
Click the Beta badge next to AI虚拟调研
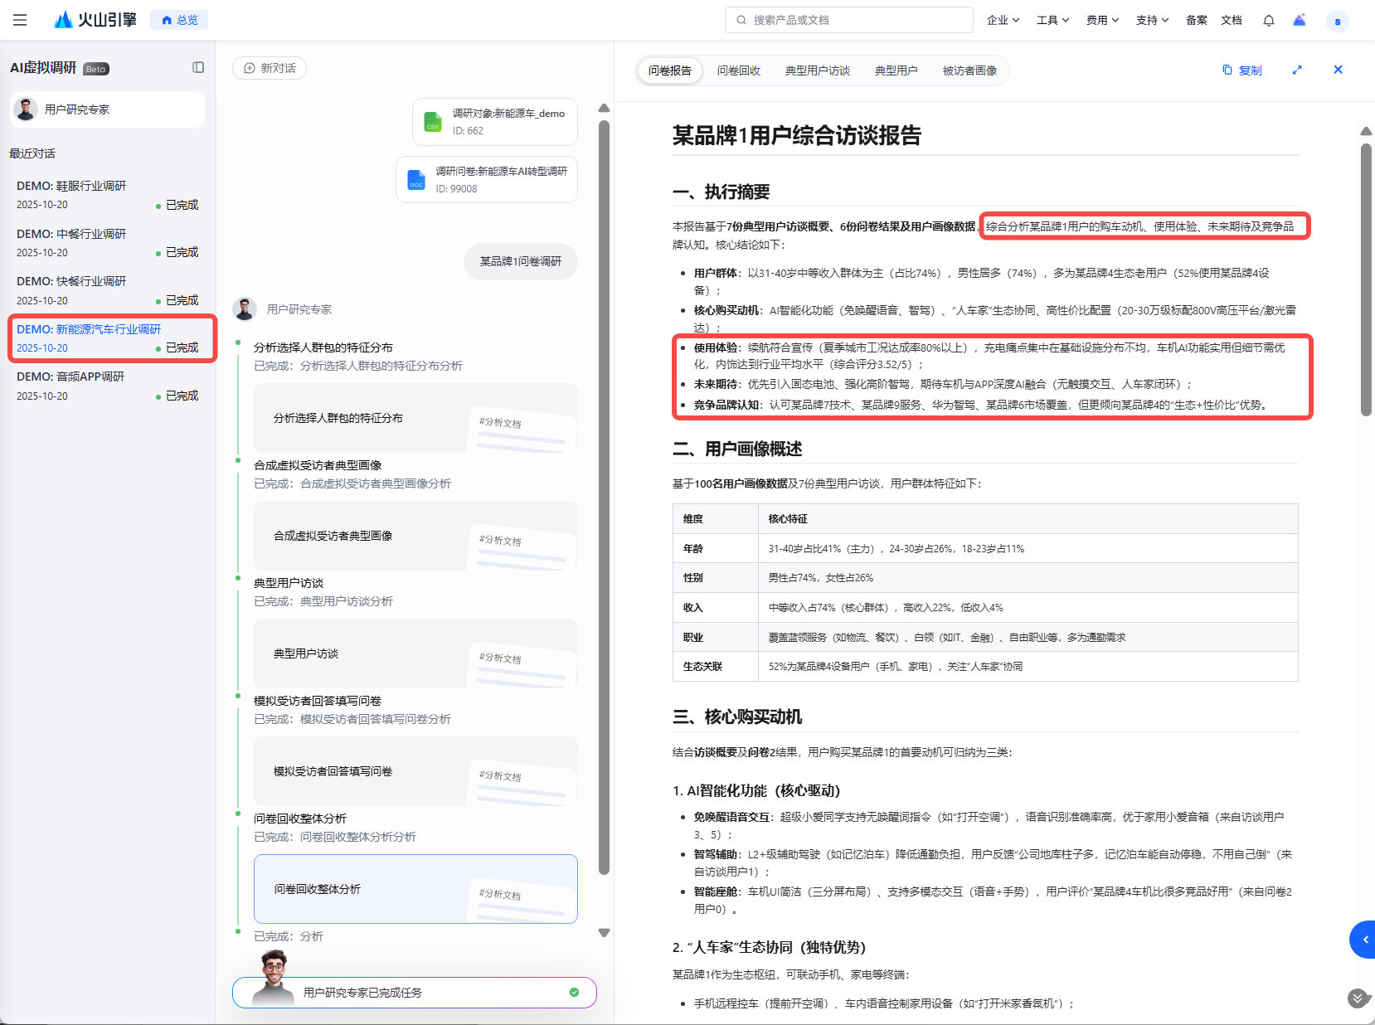[x=96, y=69]
